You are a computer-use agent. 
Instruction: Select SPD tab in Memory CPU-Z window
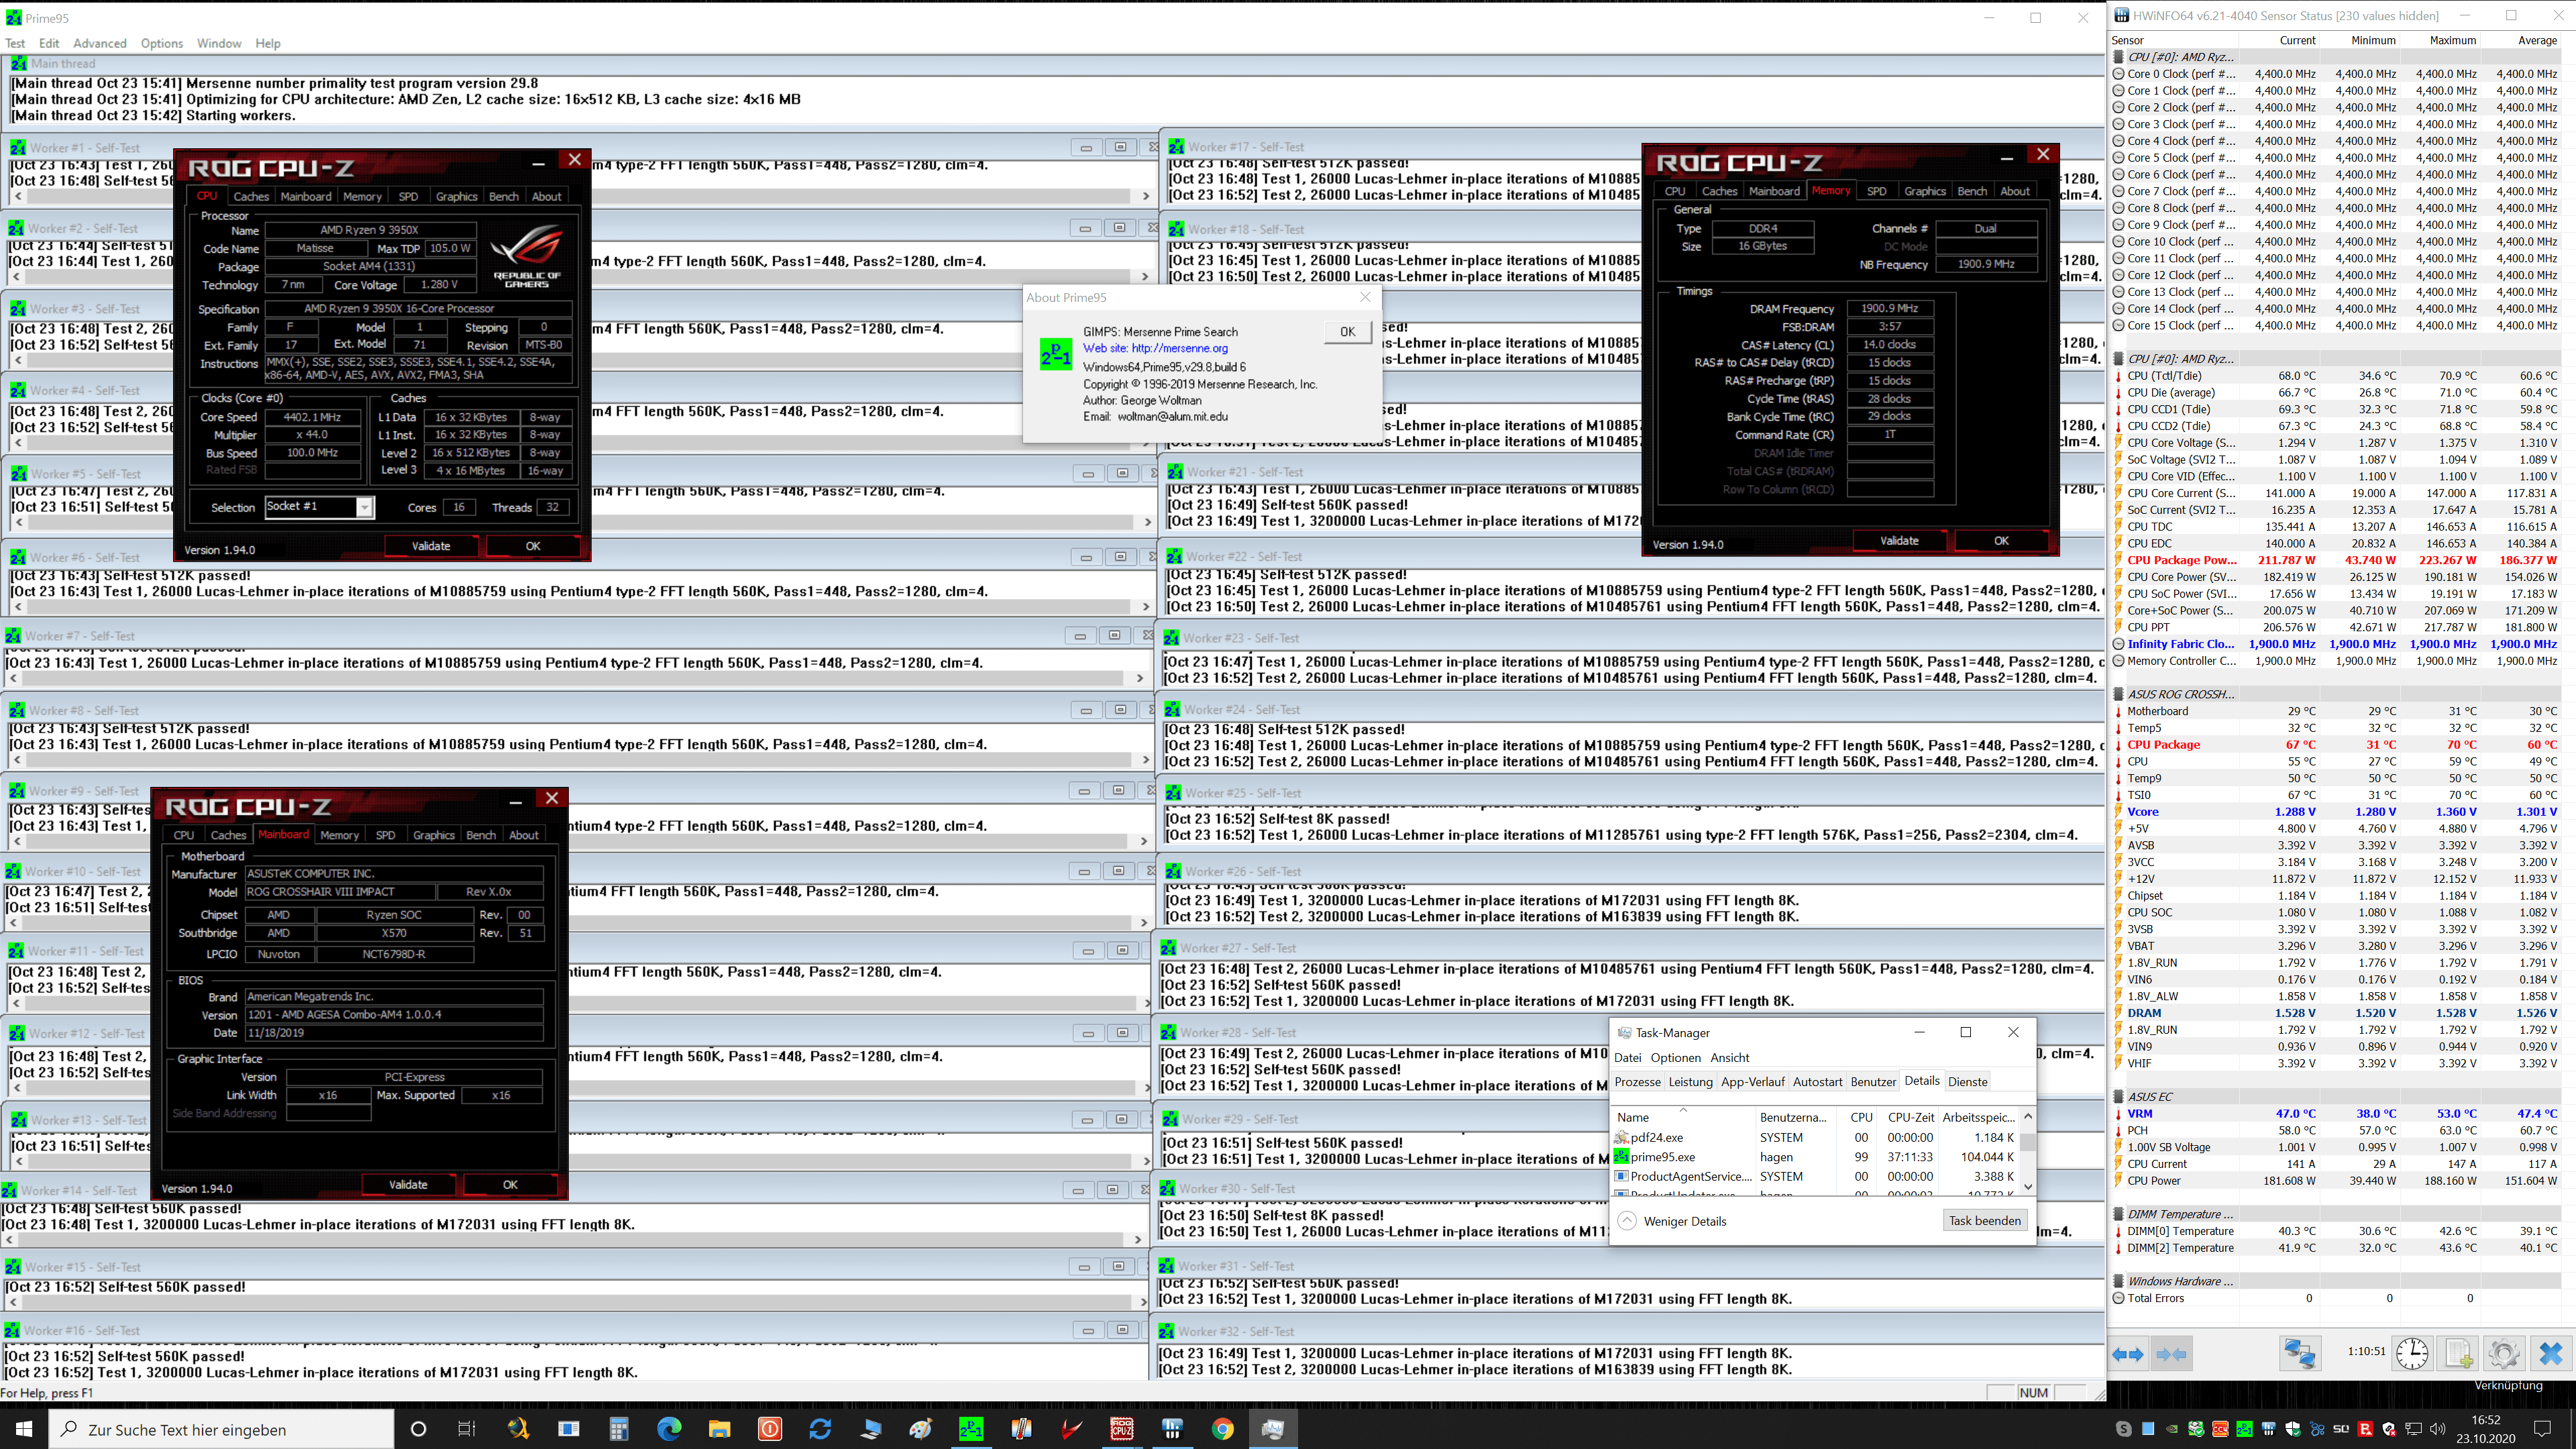pos(1876,191)
